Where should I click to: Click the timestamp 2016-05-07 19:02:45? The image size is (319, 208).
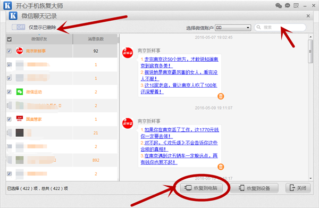214,37
